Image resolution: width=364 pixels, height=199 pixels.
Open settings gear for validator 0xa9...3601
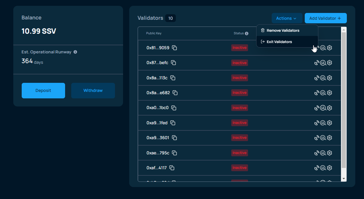click(x=329, y=138)
